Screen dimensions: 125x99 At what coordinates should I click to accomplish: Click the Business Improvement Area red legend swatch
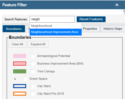point(19,63)
